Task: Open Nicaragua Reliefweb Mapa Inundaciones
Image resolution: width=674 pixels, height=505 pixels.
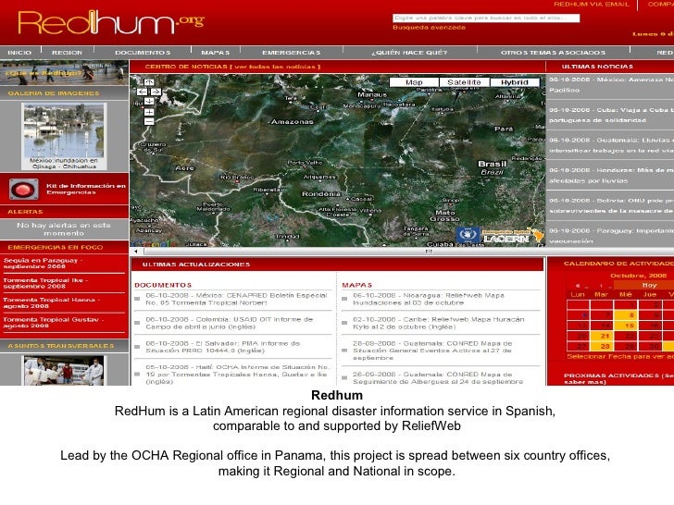Action: click(428, 299)
